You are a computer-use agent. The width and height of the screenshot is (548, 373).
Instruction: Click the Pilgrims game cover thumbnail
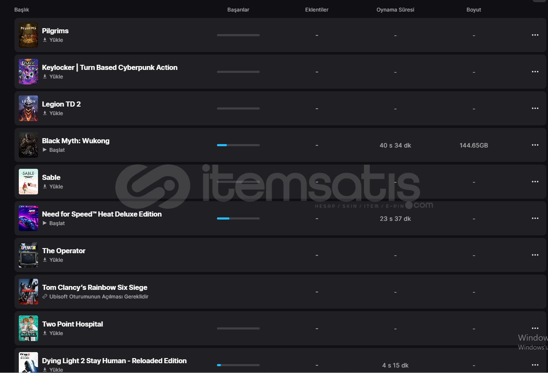click(x=28, y=35)
